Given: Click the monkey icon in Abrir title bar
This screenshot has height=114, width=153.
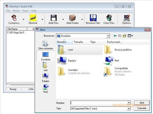Looking at the screenshot, I should [x=37, y=30].
